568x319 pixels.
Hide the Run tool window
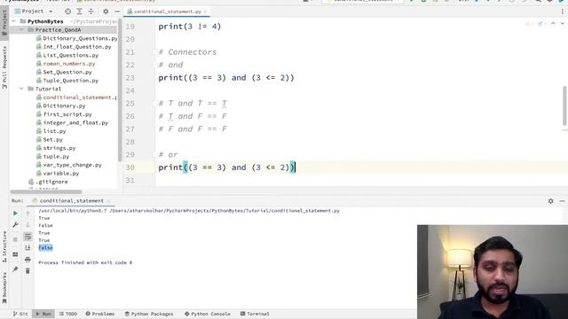pyautogui.click(x=562, y=201)
